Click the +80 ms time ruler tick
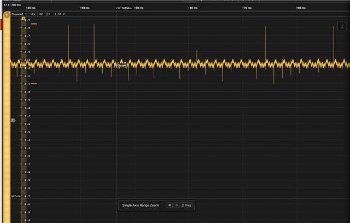This screenshot has height=223, width=350. tap(301, 8)
